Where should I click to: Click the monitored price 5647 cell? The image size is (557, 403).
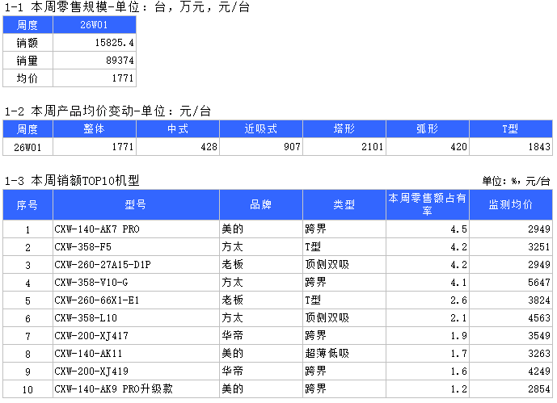coord(510,283)
